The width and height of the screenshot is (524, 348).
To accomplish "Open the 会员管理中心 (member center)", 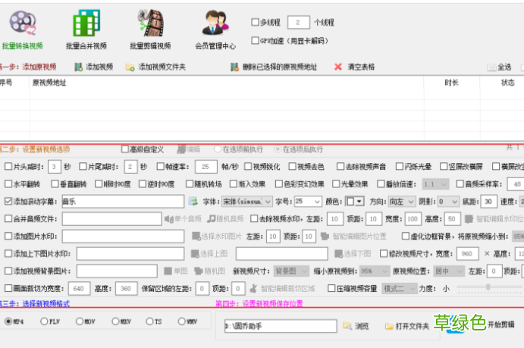I will (x=215, y=29).
